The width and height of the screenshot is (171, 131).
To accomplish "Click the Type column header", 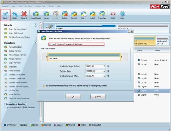I will pos(146,50).
